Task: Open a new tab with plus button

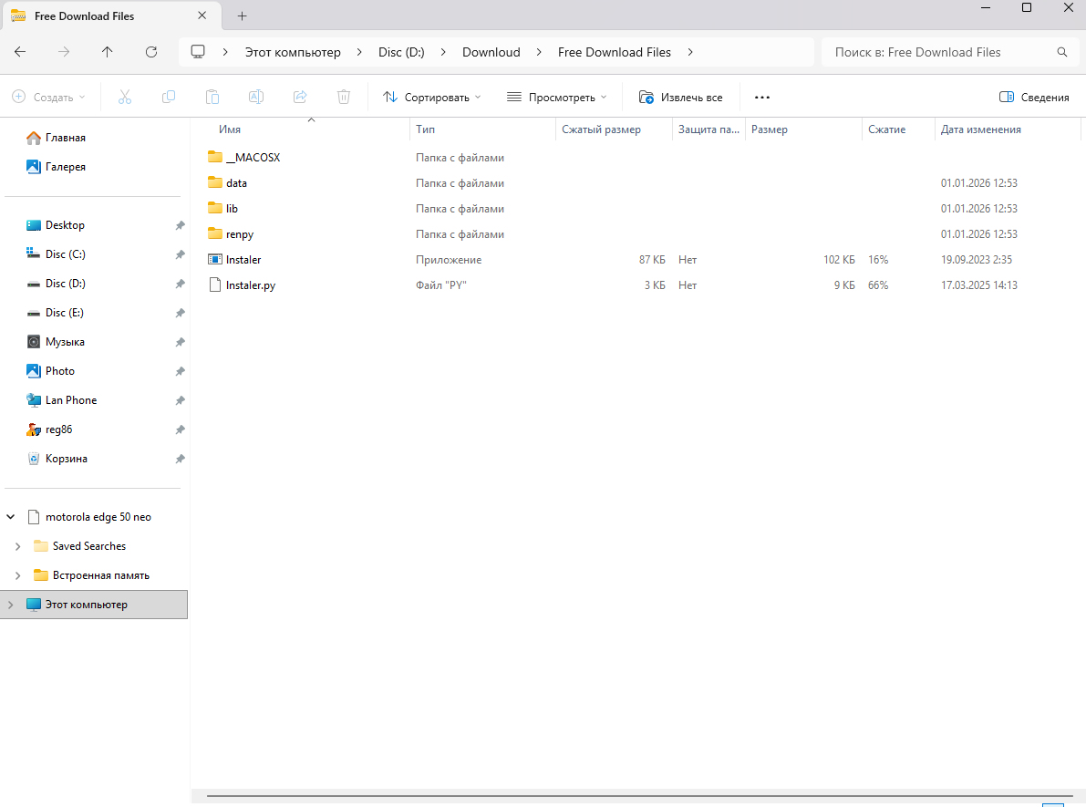Action: 242,16
